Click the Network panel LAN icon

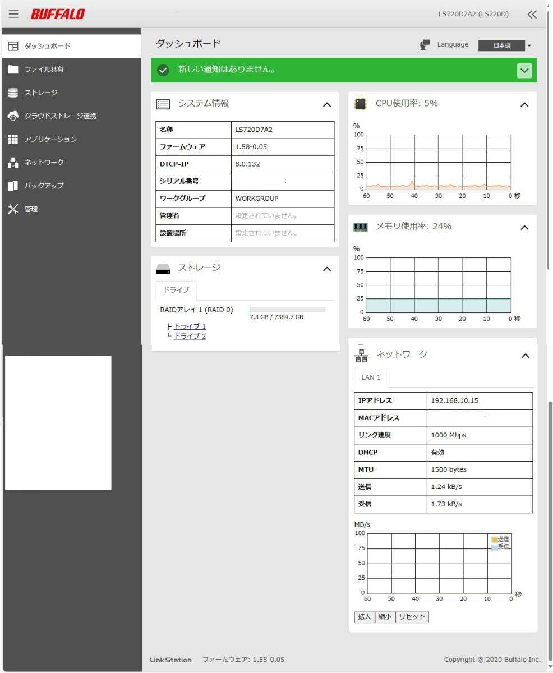click(362, 355)
